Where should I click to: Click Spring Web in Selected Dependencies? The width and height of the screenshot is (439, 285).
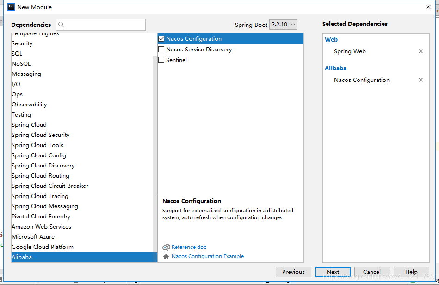coord(350,51)
